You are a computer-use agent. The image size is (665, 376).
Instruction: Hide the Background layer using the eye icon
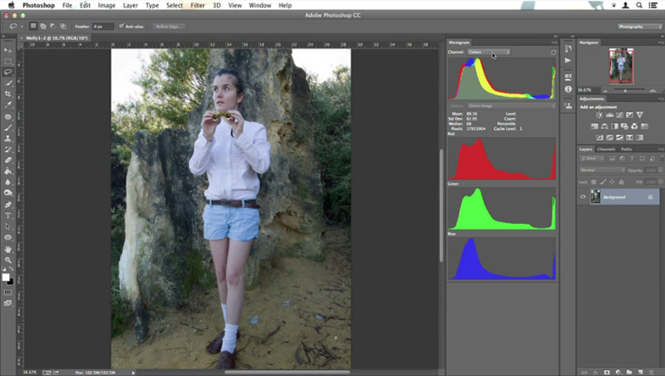(583, 197)
